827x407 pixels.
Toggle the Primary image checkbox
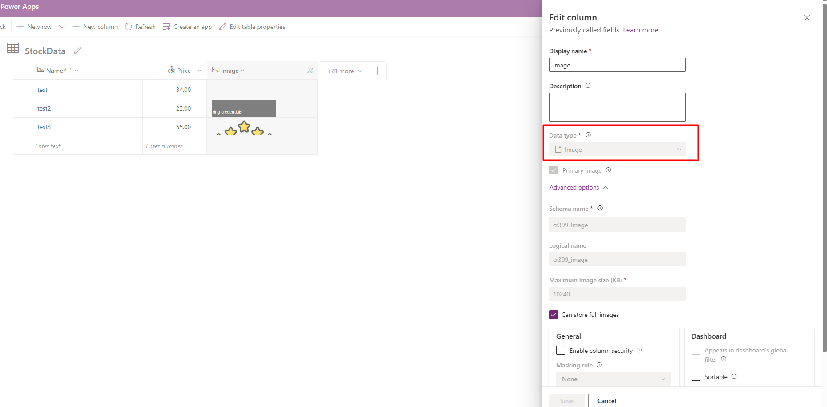pyautogui.click(x=554, y=170)
